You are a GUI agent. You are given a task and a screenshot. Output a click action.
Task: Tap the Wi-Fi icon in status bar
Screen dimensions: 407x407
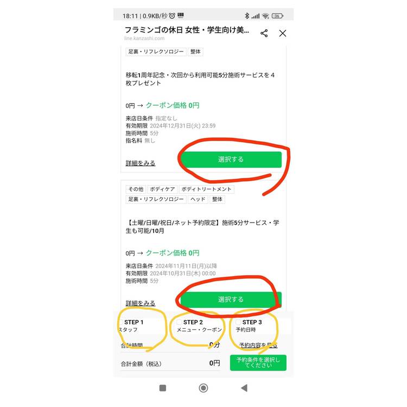(x=265, y=16)
